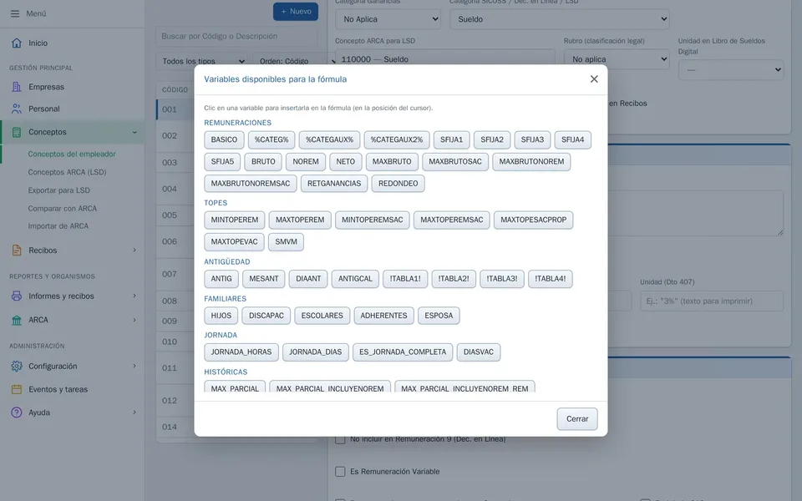Screen dimensions: 802x501
Task: Toggle Es Remuneración Variable checkbox
Action: click(340, 471)
